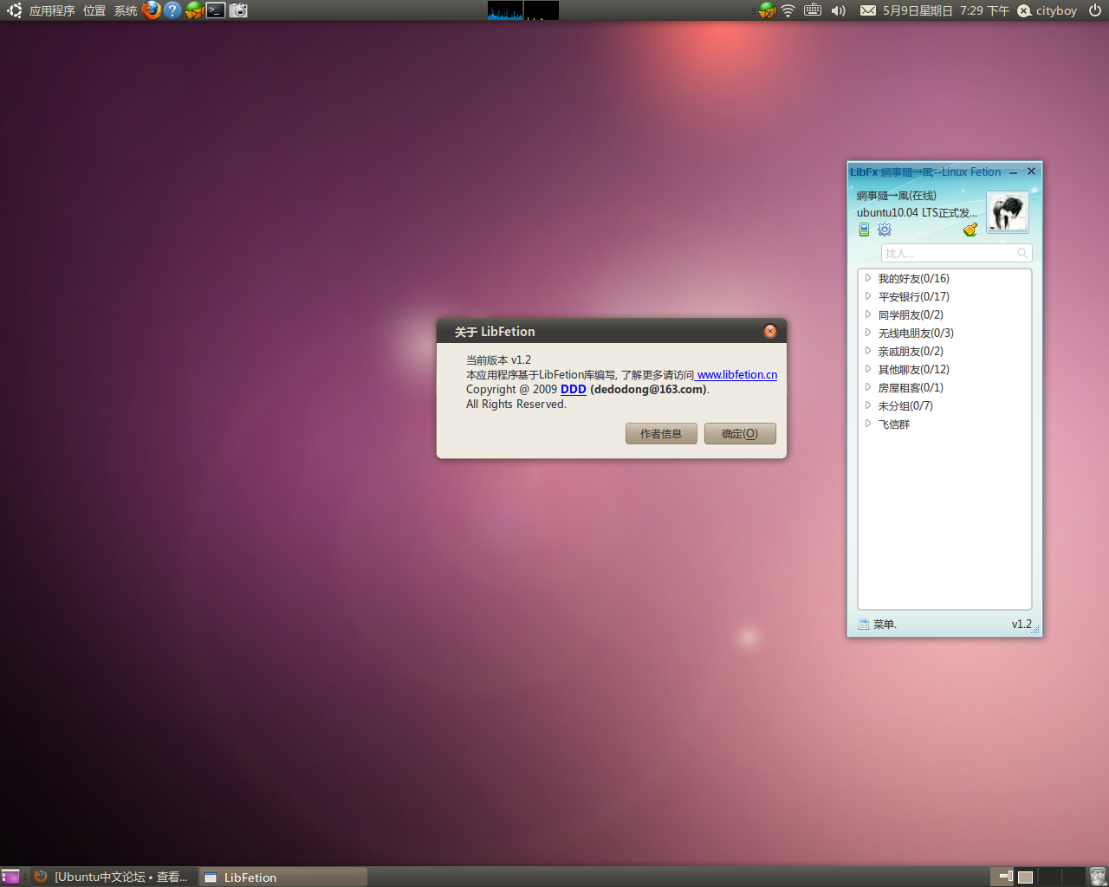Click the first workspace in the workspace switcher
Screen dimensions: 1109x887
[1002, 877]
